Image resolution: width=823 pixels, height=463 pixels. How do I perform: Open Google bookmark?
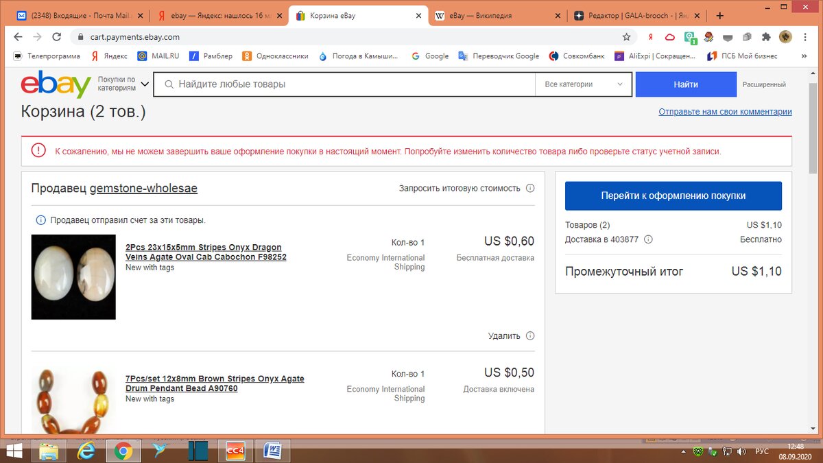coord(430,56)
